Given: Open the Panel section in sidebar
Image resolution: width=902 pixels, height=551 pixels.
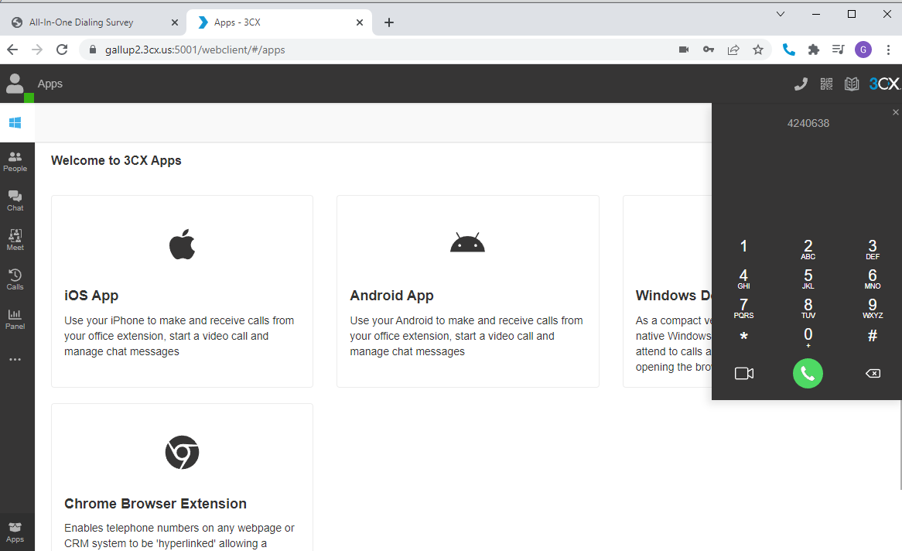Looking at the screenshot, I should pos(15,319).
